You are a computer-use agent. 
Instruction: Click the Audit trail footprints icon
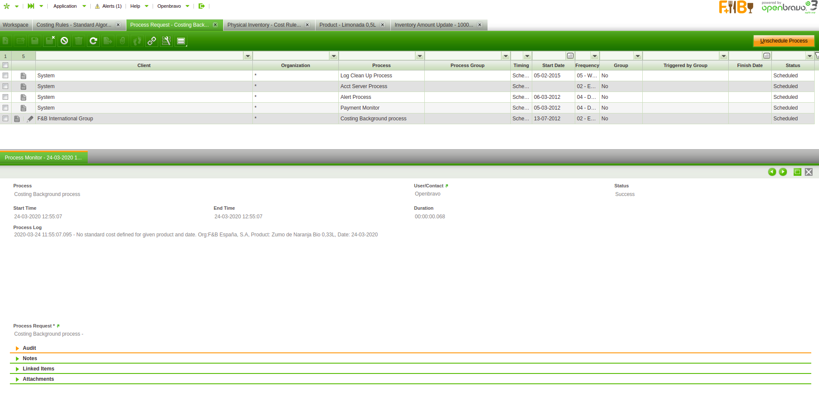click(x=137, y=41)
